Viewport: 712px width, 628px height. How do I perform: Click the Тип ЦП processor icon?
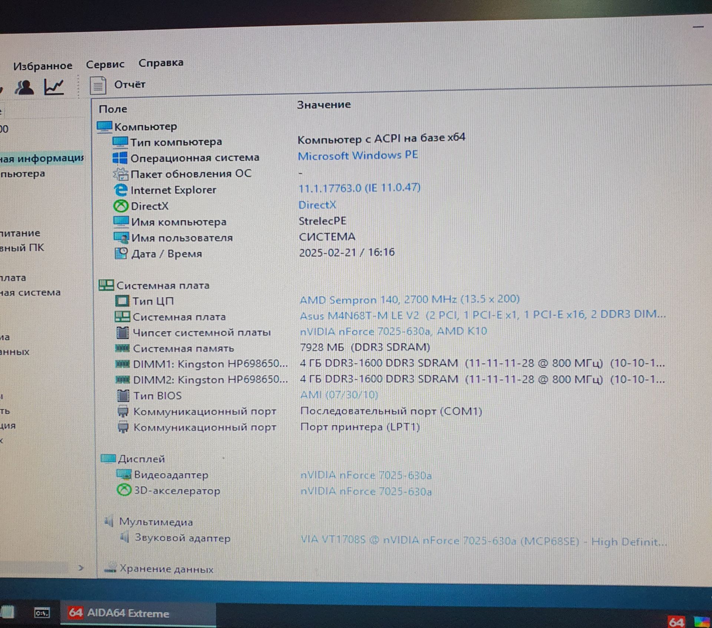(122, 301)
